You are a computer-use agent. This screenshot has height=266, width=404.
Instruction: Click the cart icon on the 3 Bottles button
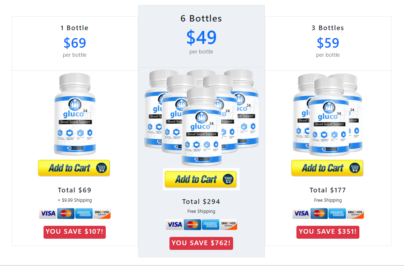[x=355, y=168]
